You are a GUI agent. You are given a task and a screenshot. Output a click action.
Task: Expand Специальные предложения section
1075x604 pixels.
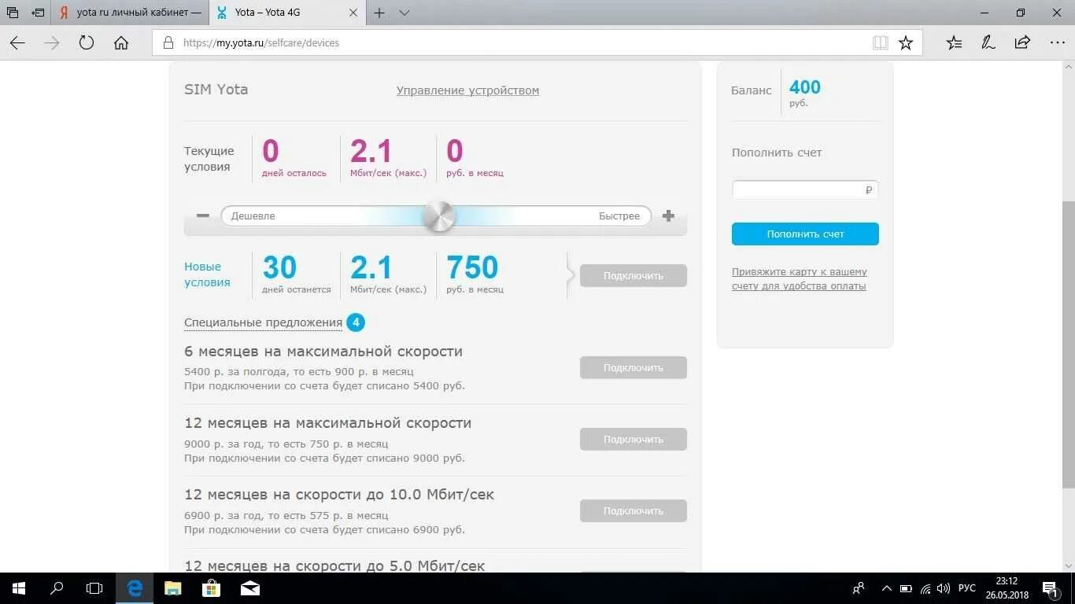[263, 322]
